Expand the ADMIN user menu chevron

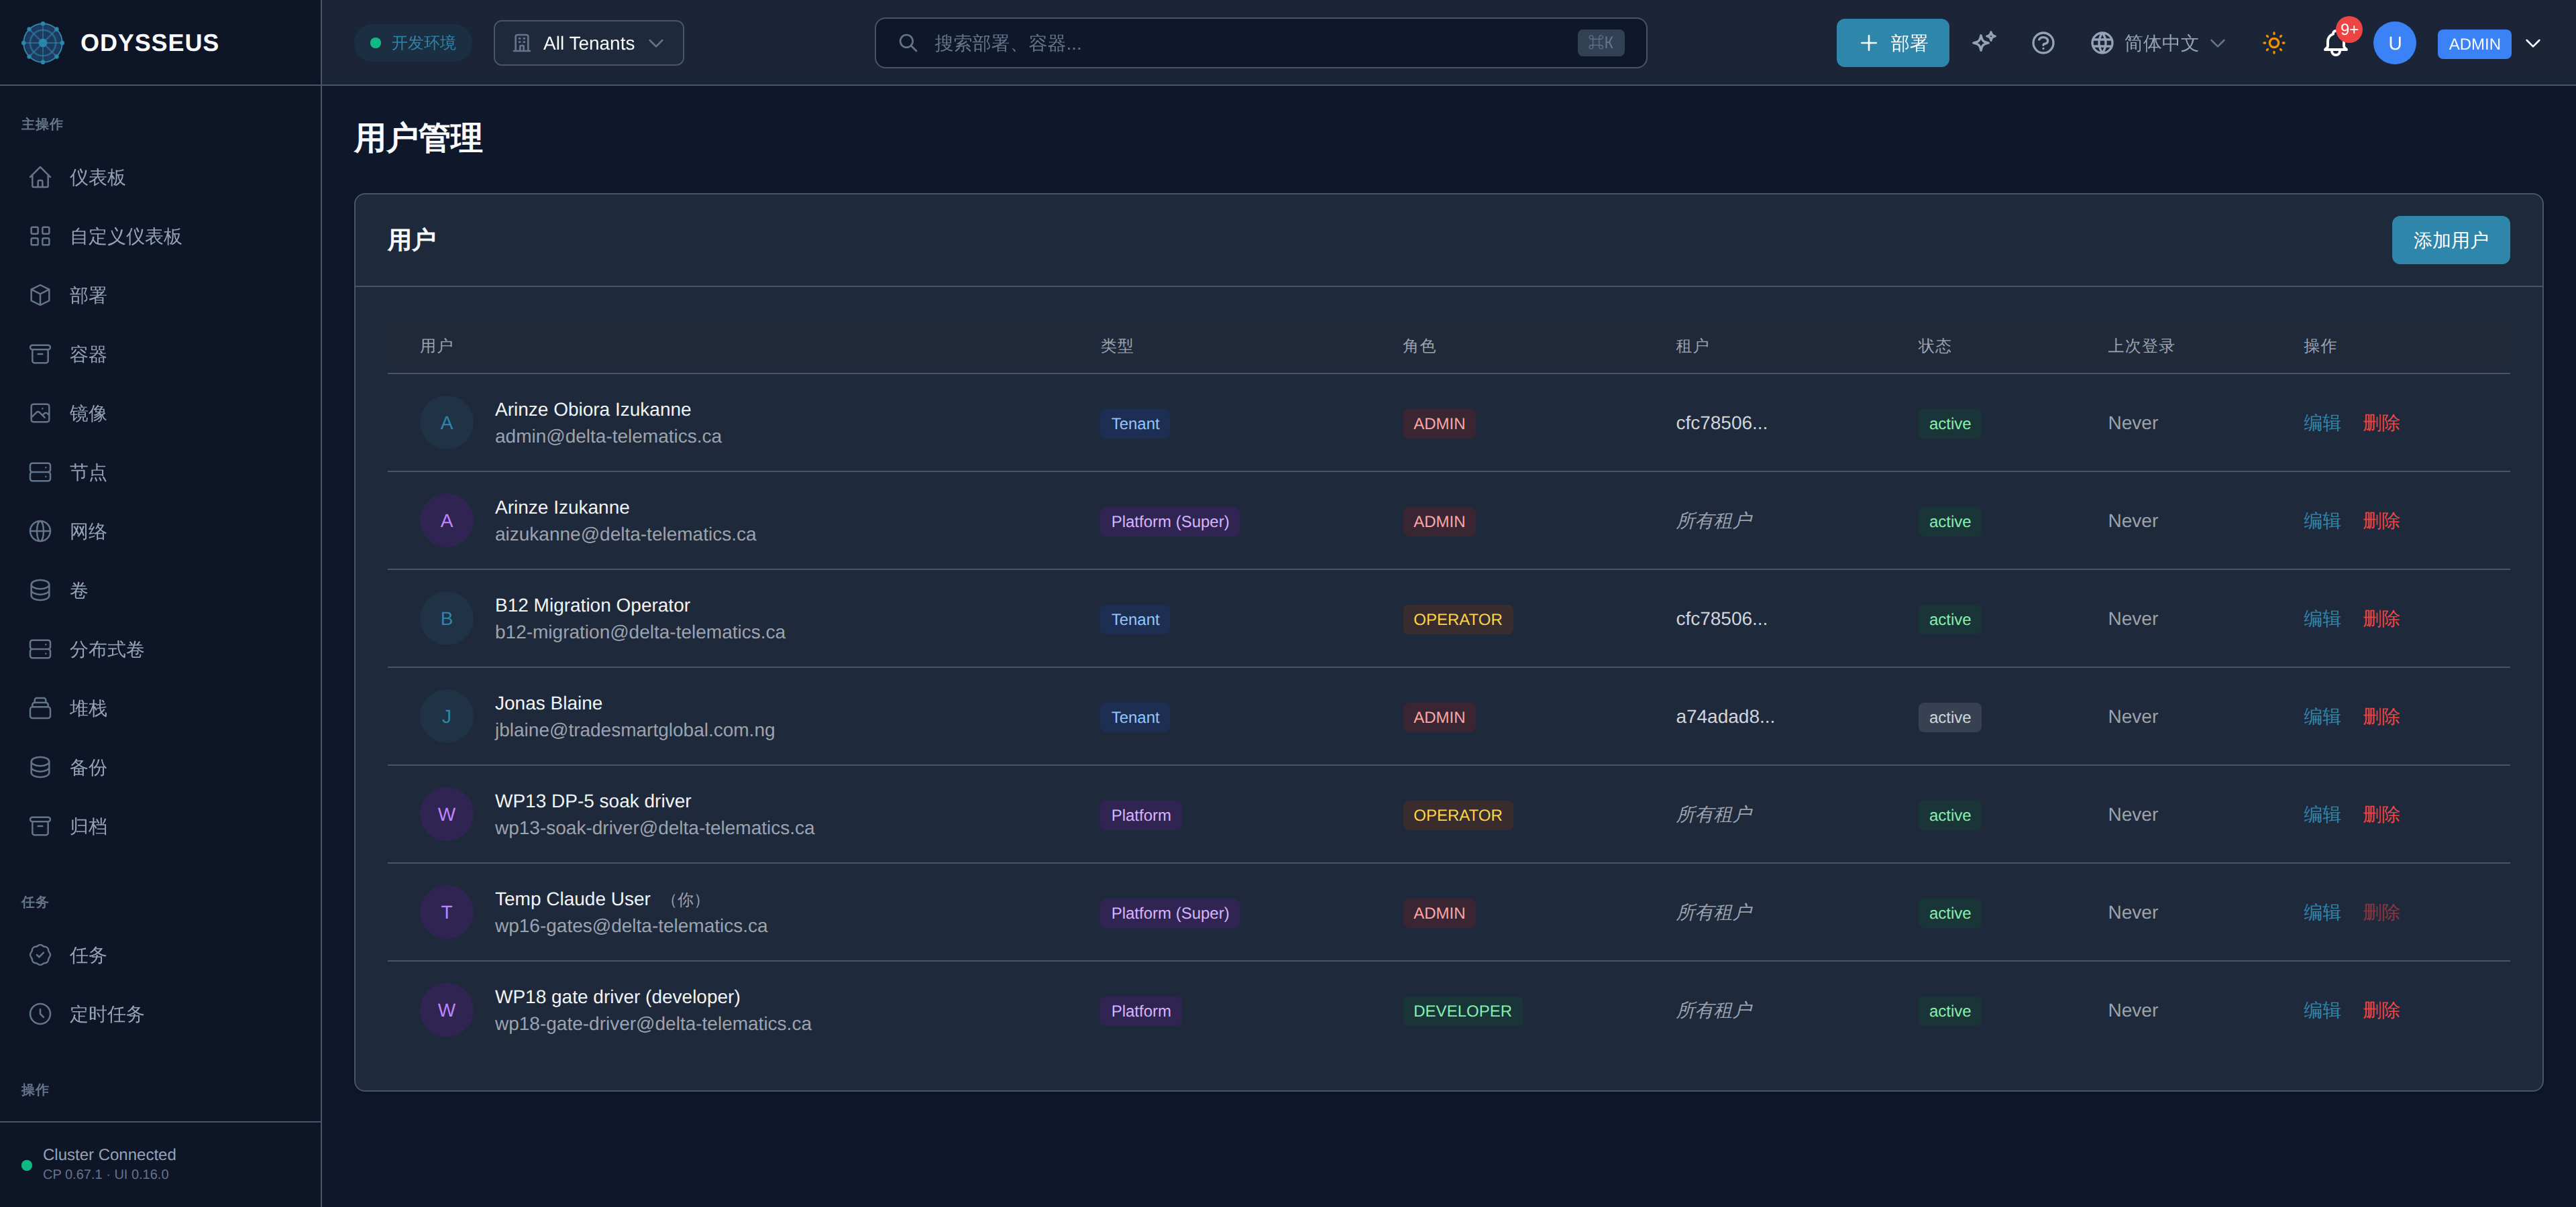2533,43
